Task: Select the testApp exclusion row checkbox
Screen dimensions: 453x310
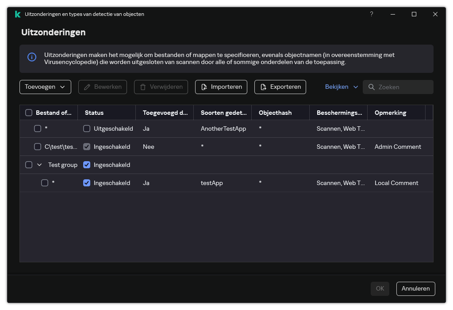Action: pyautogui.click(x=45, y=183)
